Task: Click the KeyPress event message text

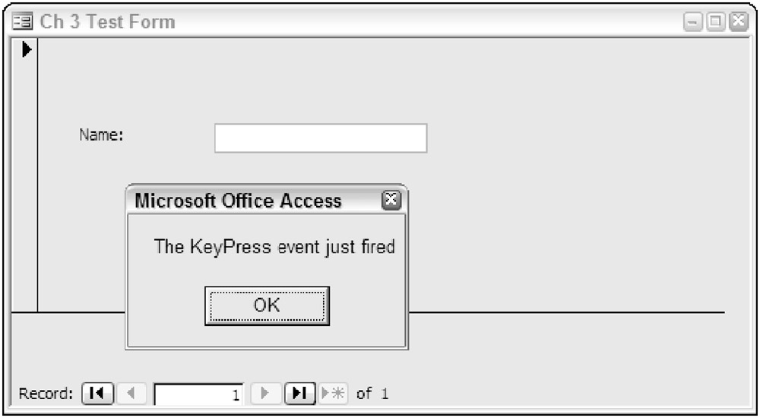Action: point(274,246)
